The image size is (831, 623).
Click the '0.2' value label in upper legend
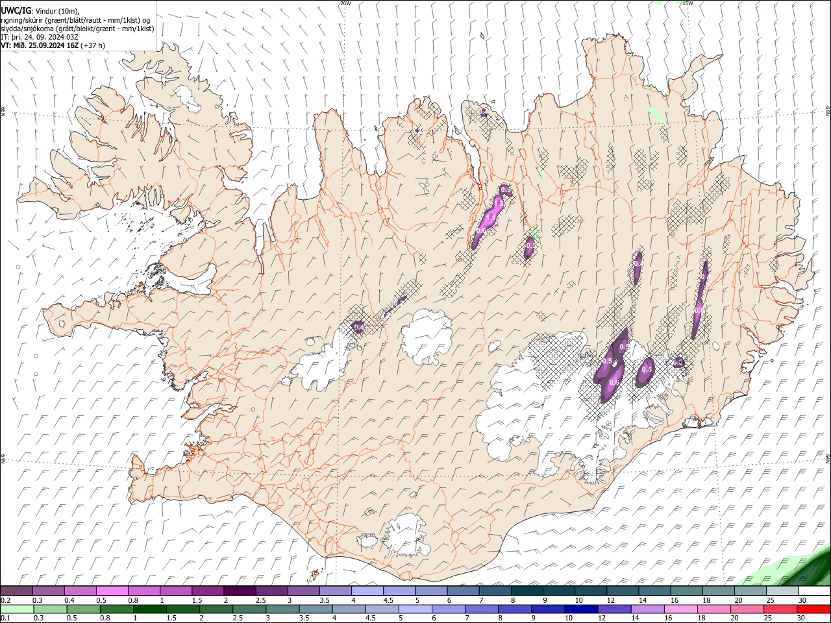6,600
